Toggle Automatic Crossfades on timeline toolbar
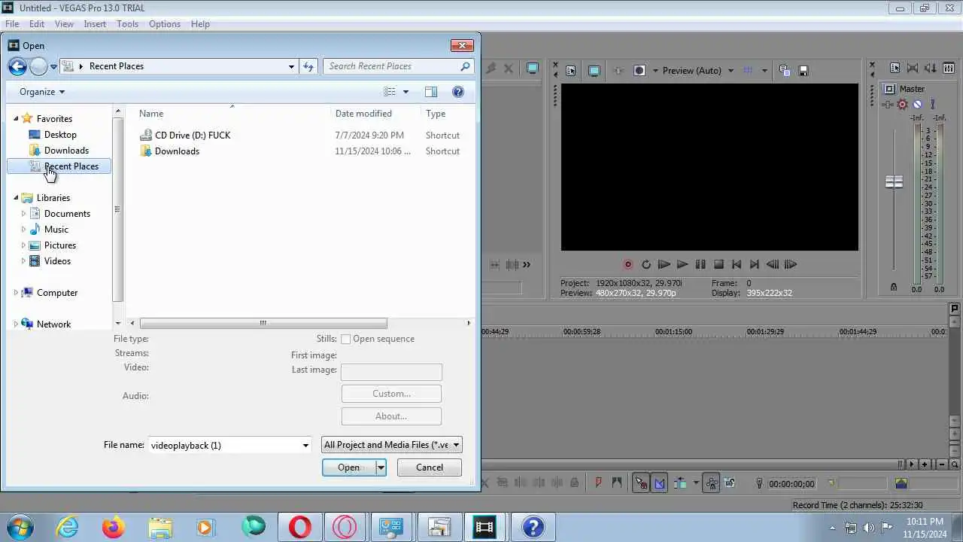963x542 pixels. (x=660, y=483)
